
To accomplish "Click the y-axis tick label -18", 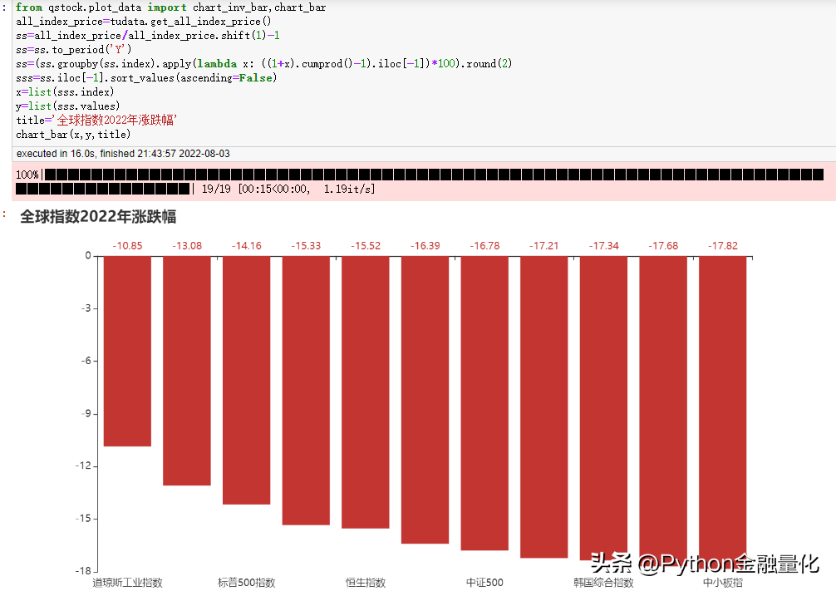I will pyautogui.click(x=83, y=571).
